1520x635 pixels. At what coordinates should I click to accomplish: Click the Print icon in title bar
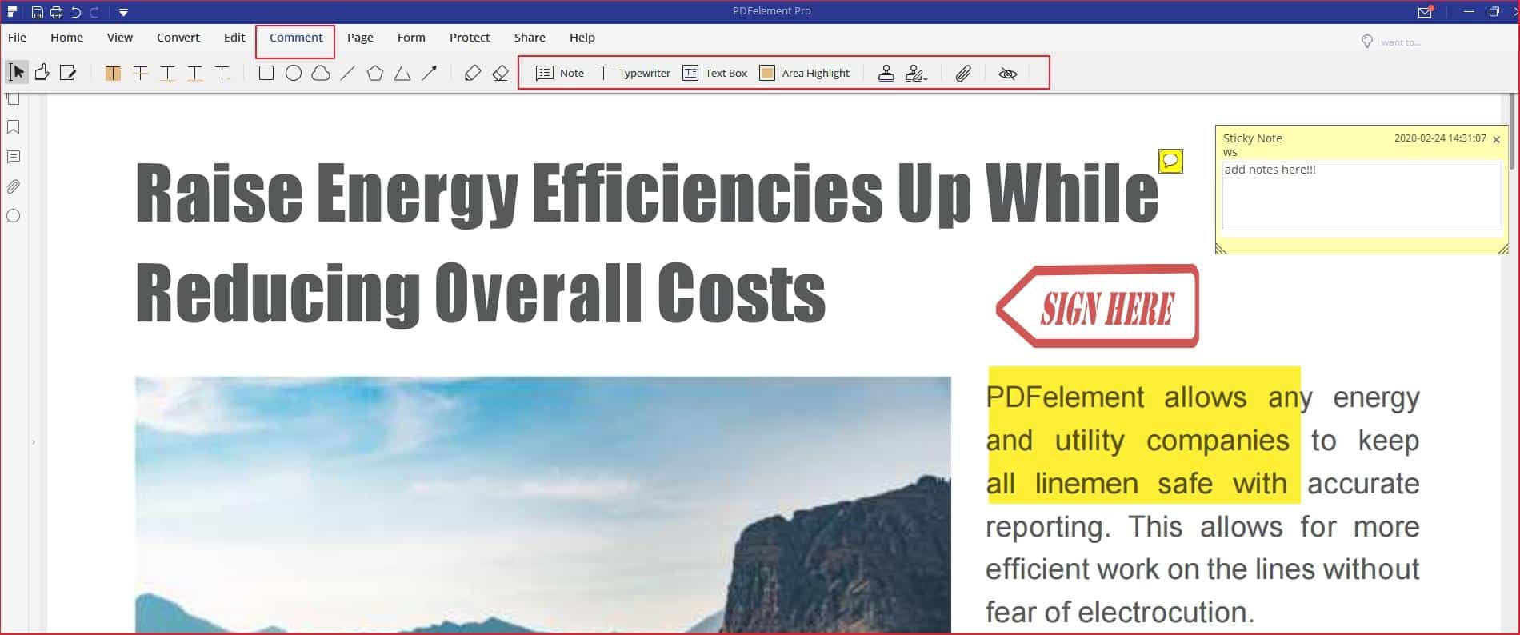[56, 12]
